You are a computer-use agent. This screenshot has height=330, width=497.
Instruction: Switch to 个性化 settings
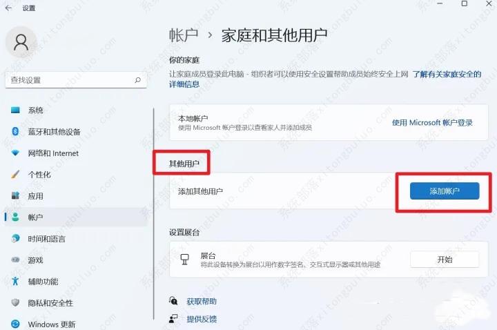(76, 175)
